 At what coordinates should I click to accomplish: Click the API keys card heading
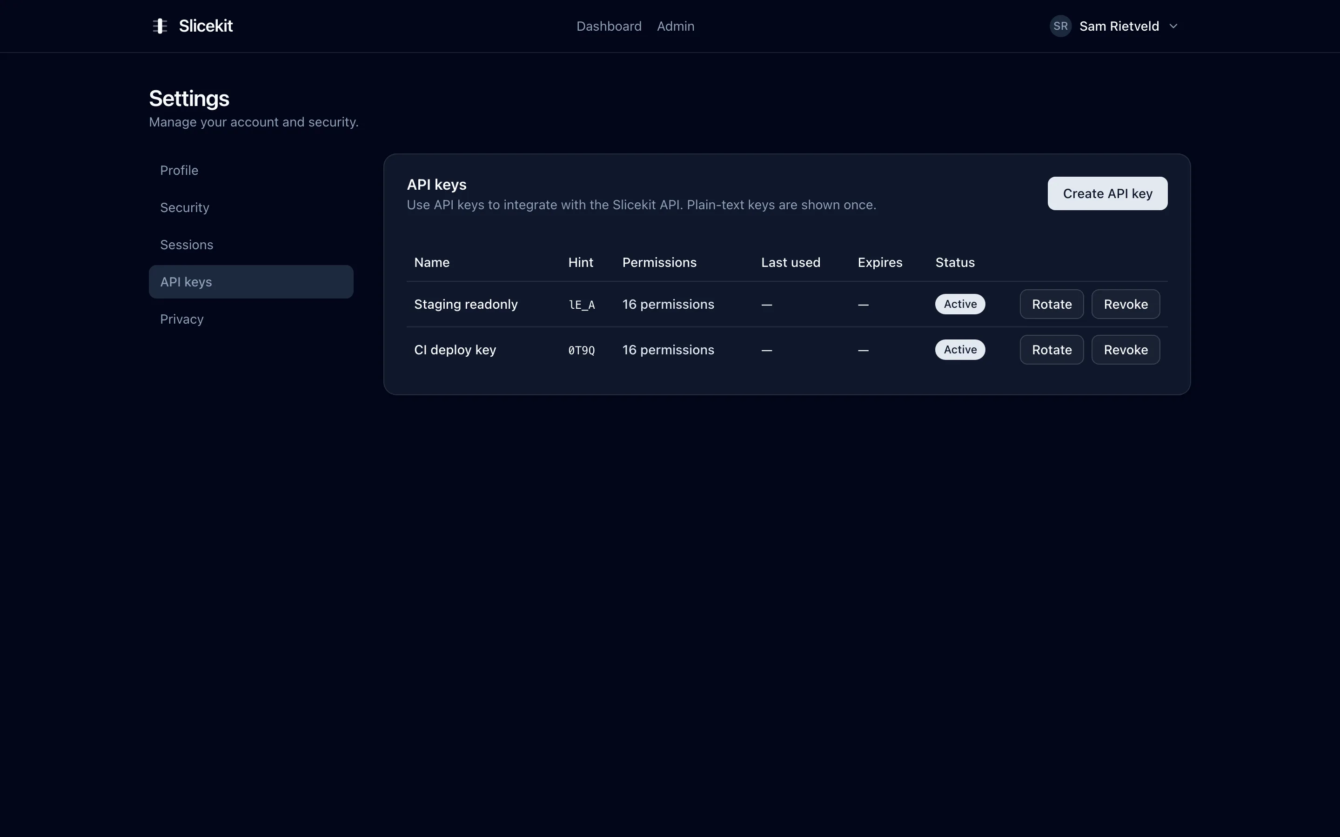436,184
